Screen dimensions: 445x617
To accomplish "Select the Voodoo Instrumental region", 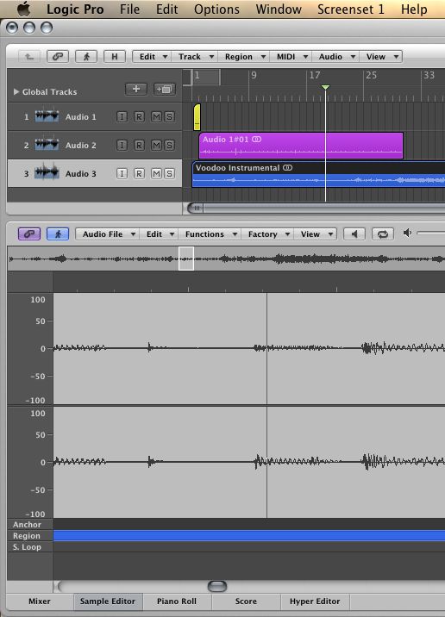I will click(x=318, y=174).
